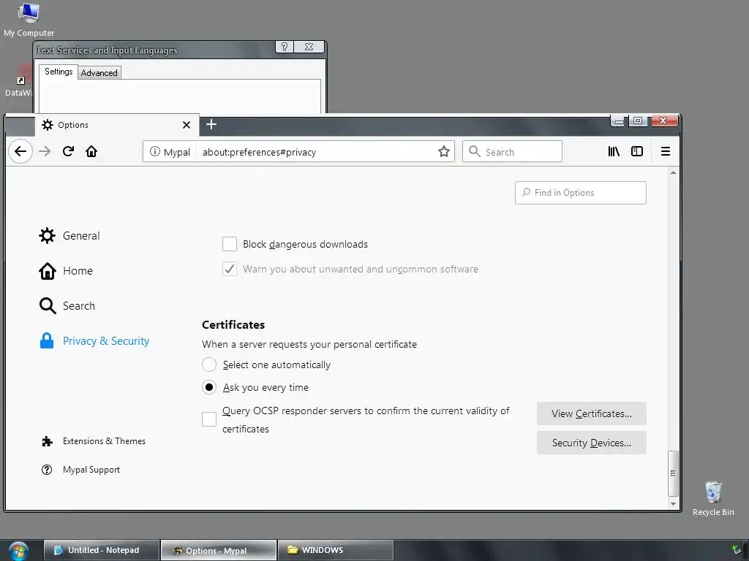This screenshot has width=749, height=561.
Task: Focus the Find in Options field
Action: [580, 193]
